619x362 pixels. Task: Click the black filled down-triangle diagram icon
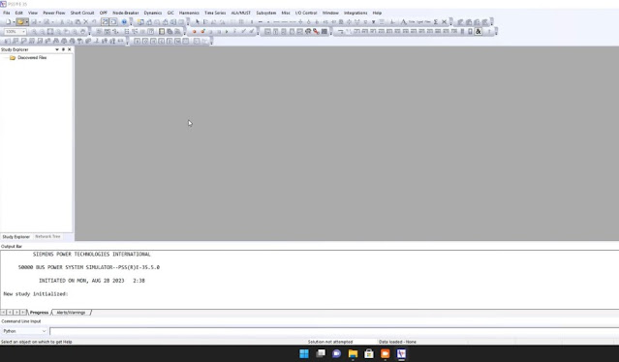[374, 22]
